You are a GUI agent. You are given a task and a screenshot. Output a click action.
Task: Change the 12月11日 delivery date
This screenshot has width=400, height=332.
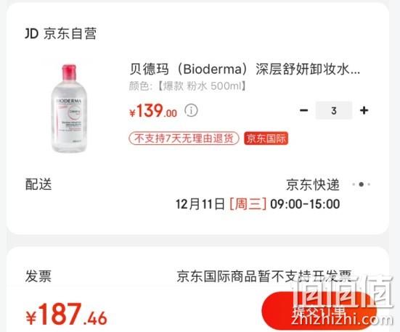(x=200, y=204)
